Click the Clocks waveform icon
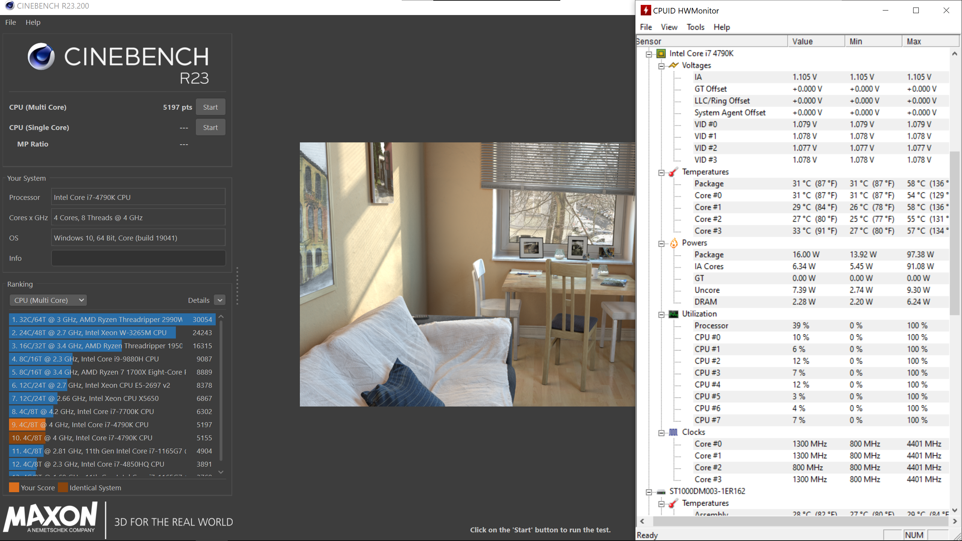The width and height of the screenshot is (962, 541). 673,432
